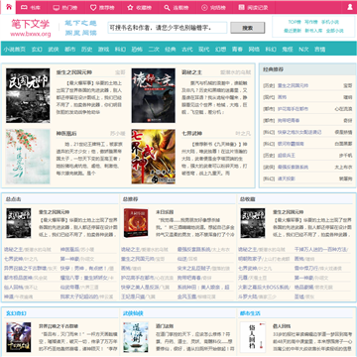Open the large 诡秘之主 featured book cover

tap(154, 95)
